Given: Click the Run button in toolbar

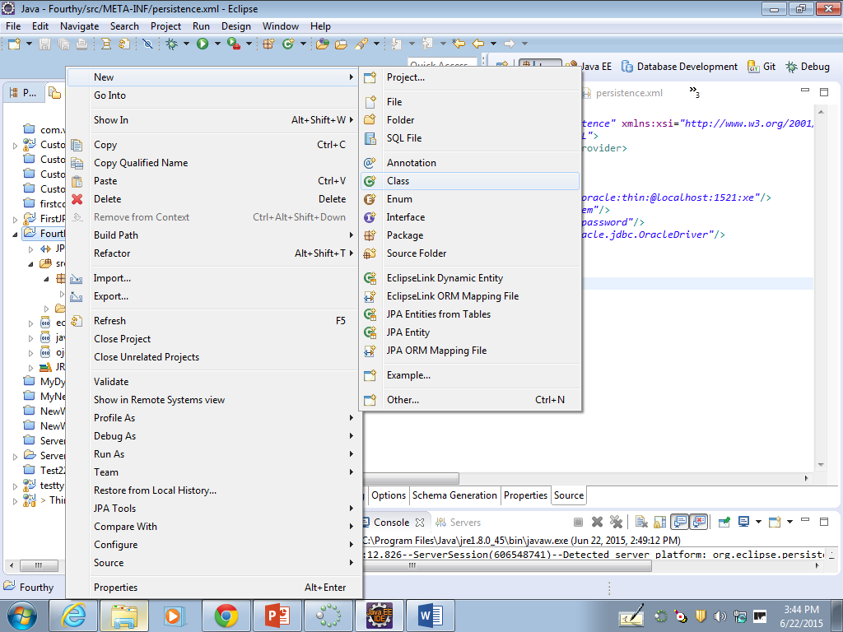Looking at the screenshot, I should 203,44.
